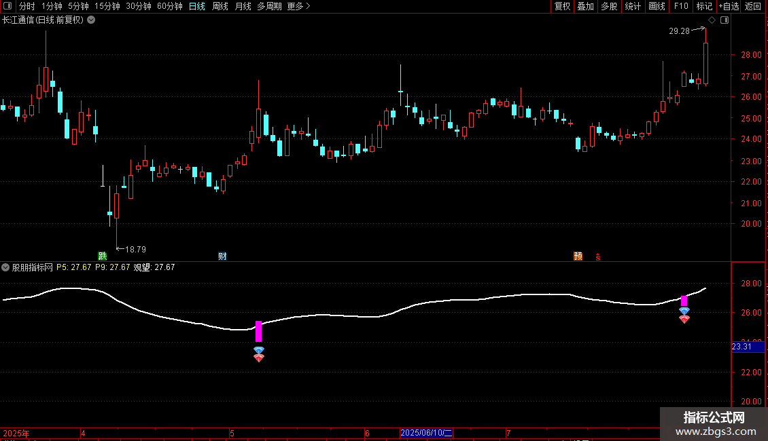
Task: Click the 标记 mark button
Action: (x=704, y=6)
